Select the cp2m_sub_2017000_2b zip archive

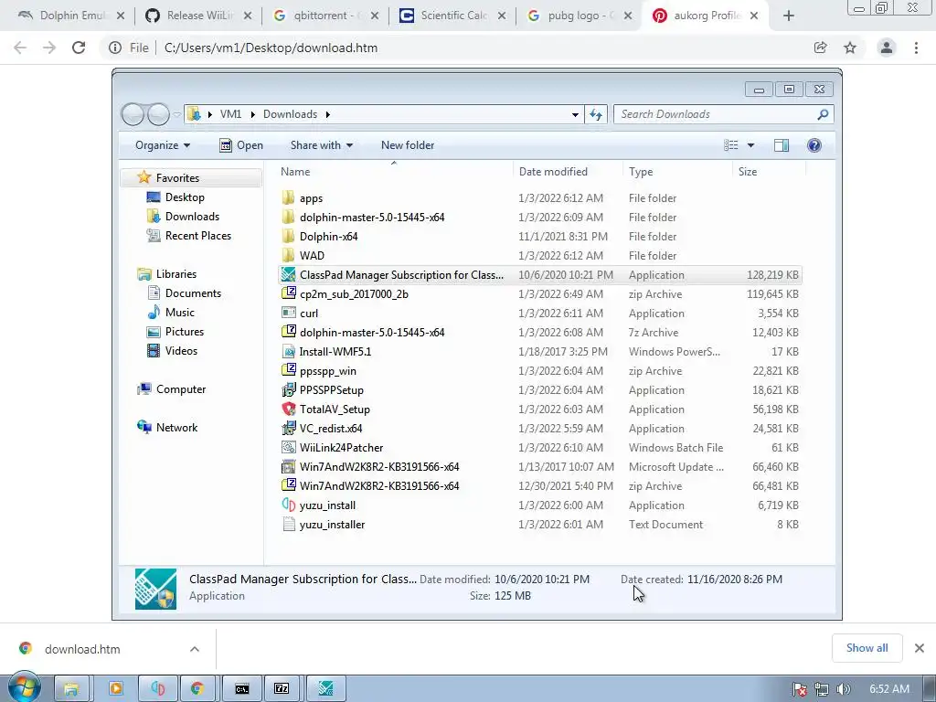click(540, 293)
